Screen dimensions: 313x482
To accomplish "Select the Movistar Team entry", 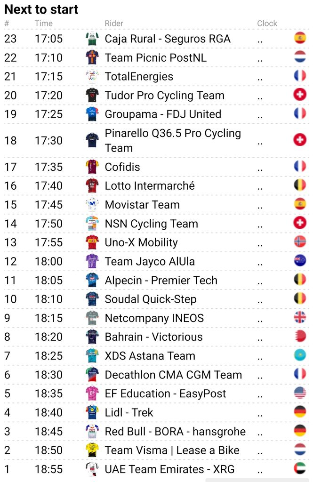I will 142,205.
